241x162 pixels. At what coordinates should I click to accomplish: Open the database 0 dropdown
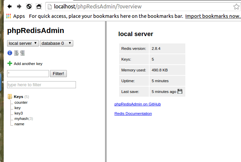[56, 43]
